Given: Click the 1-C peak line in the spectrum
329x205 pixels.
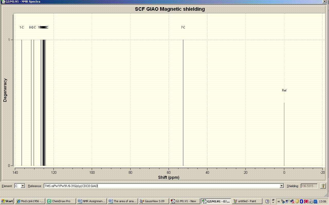Looking at the screenshot, I should pos(22,102).
